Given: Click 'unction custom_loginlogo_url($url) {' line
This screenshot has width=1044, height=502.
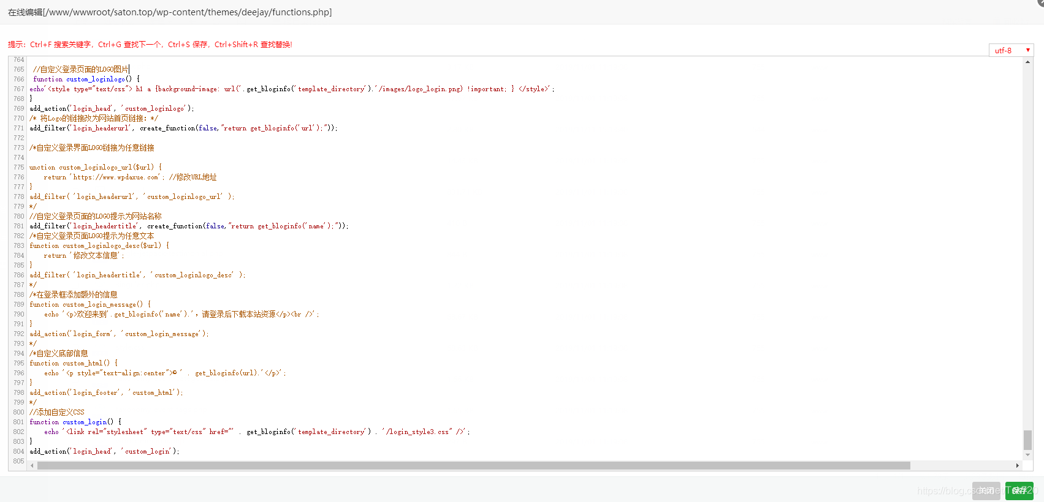Looking at the screenshot, I should pos(96,167).
